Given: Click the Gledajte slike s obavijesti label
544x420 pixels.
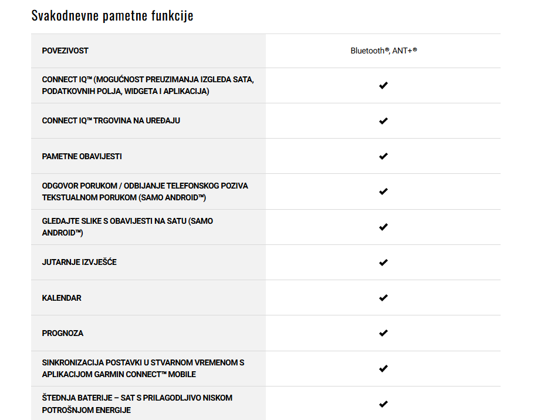Looking at the screenshot, I should (x=127, y=227).
